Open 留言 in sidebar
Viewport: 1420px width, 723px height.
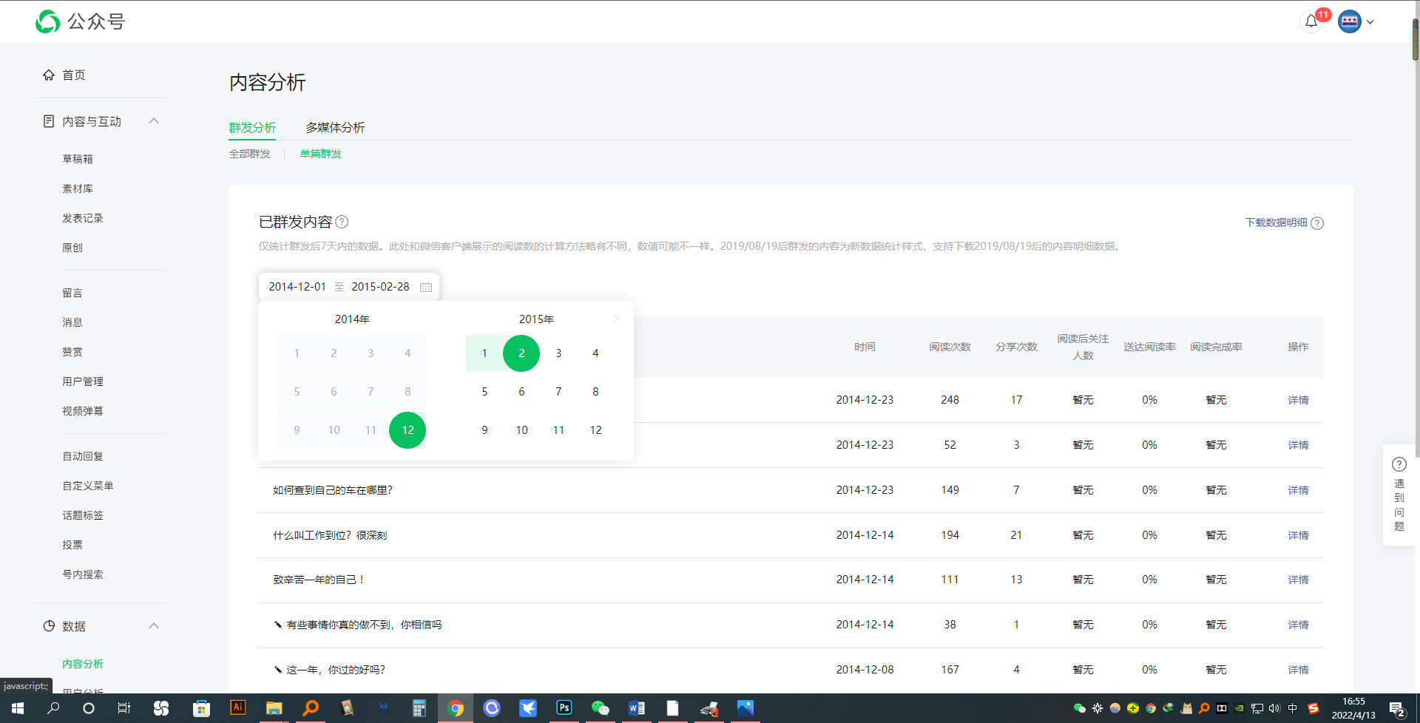coord(72,293)
